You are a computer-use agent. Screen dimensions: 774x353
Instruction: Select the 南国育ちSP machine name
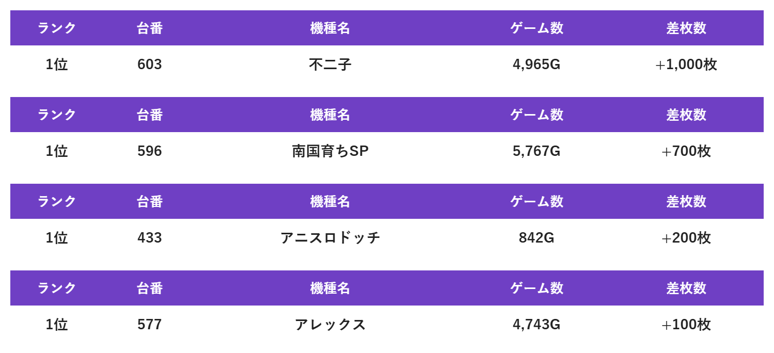pos(330,151)
